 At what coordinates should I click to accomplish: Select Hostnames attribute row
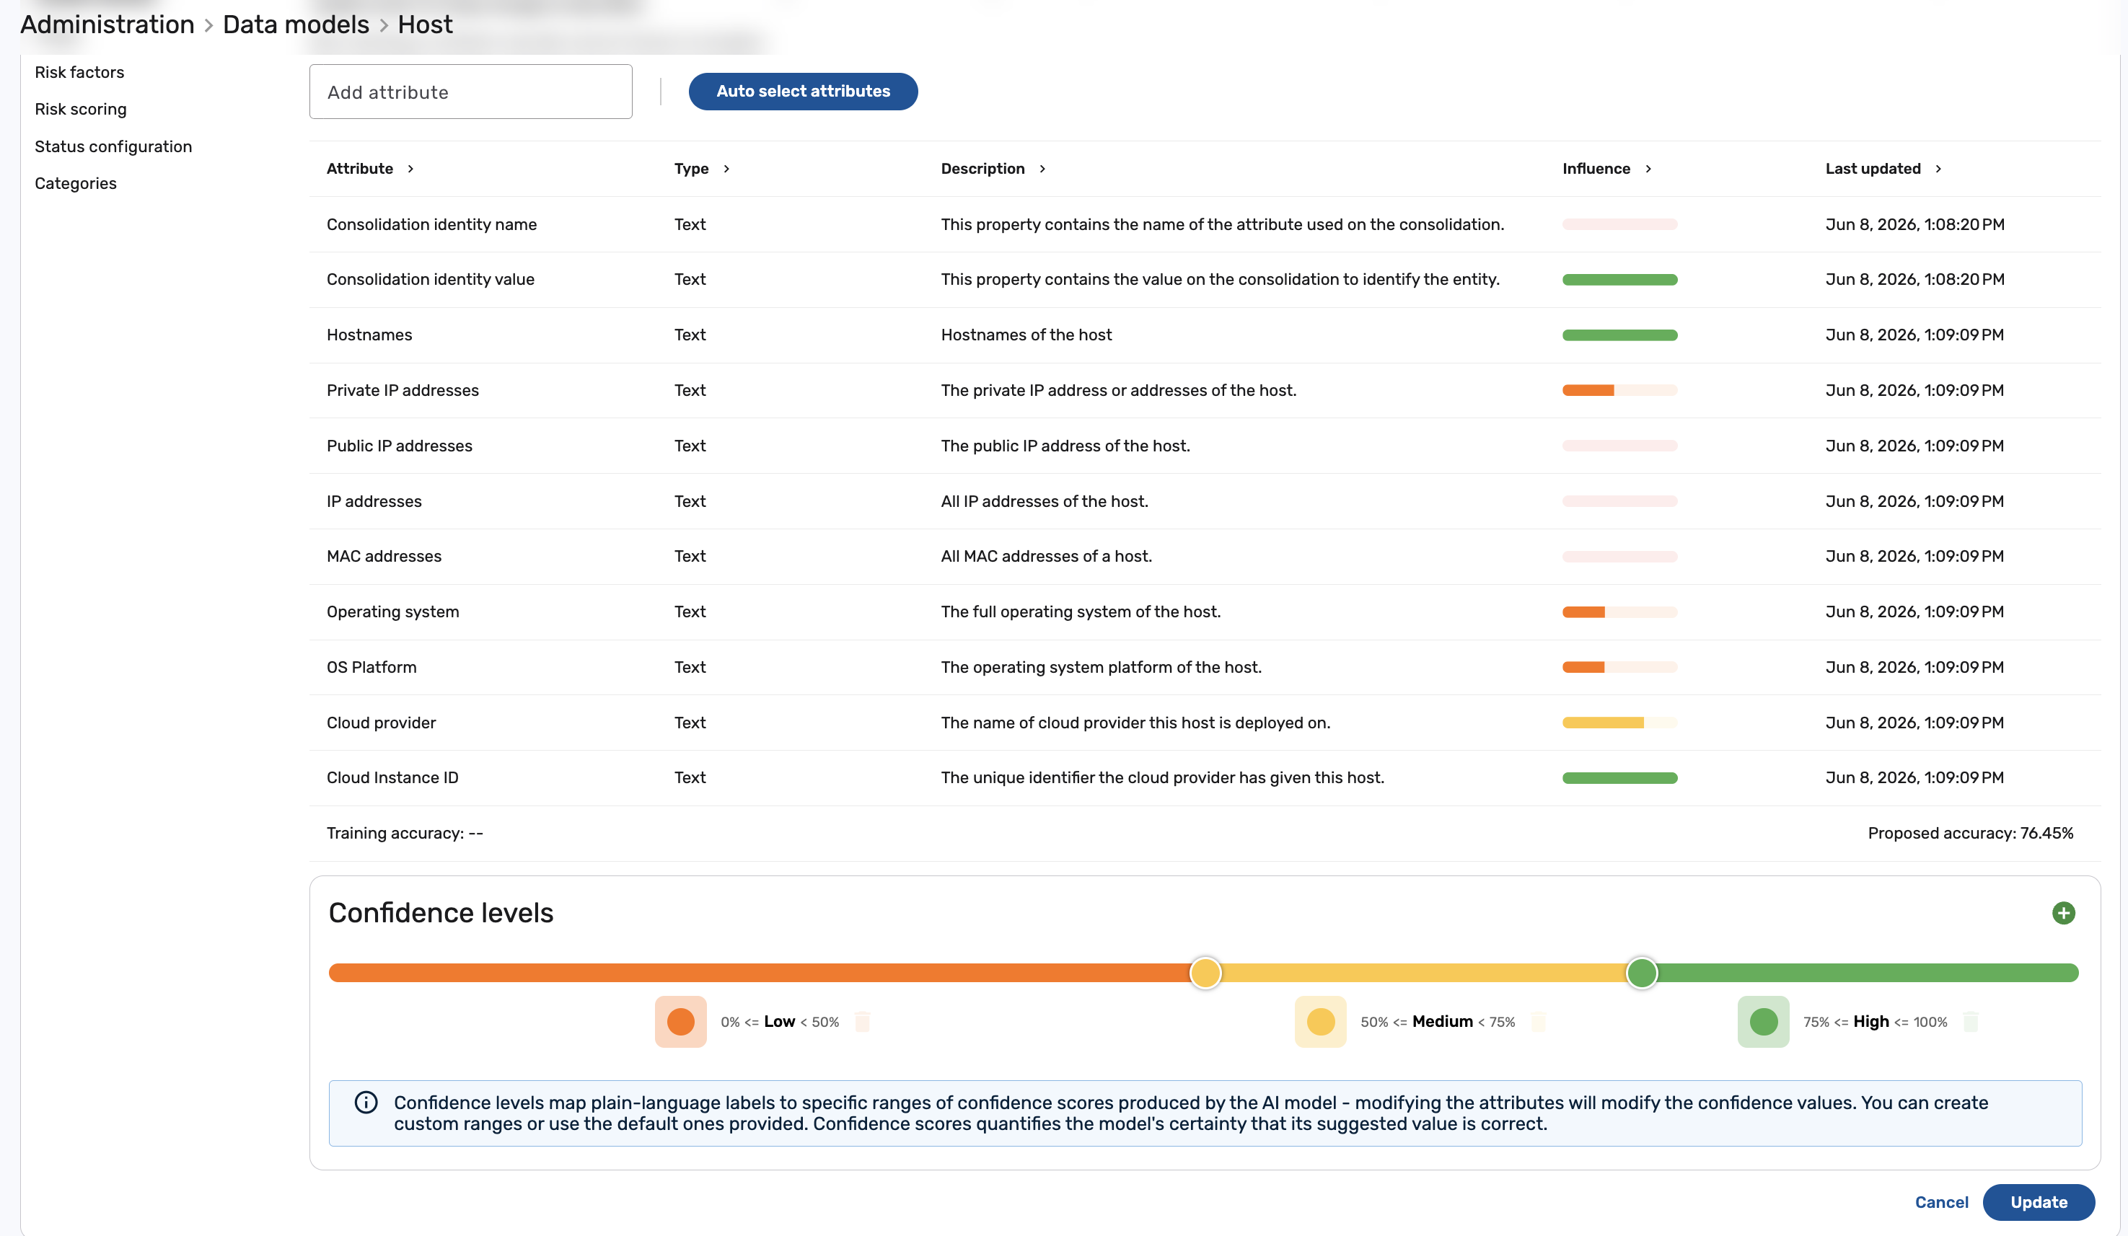(1204, 335)
